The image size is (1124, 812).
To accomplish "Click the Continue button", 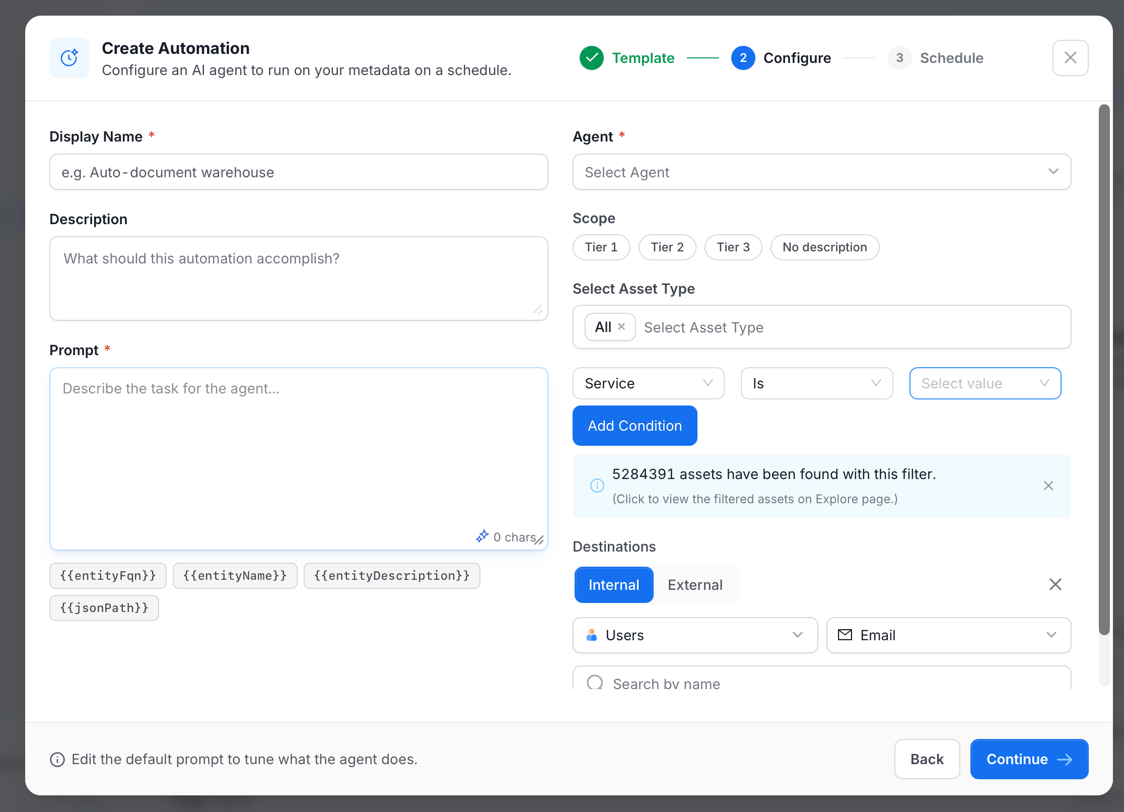I will tap(1029, 759).
